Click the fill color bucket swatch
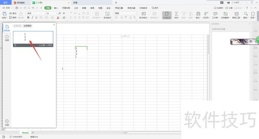Image resolution: width=259 pixels, height=139 pixels. click(52, 17)
